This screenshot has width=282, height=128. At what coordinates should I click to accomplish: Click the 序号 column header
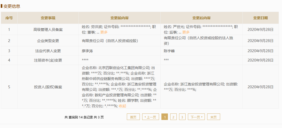click(9, 18)
